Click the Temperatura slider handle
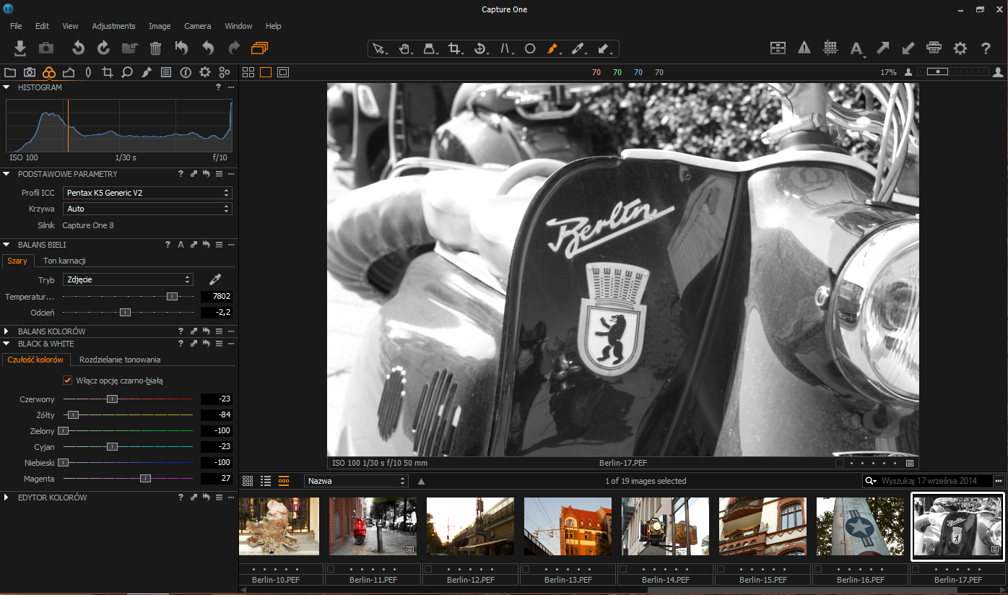The width and height of the screenshot is (1008, 595). [x=172, y=297]
